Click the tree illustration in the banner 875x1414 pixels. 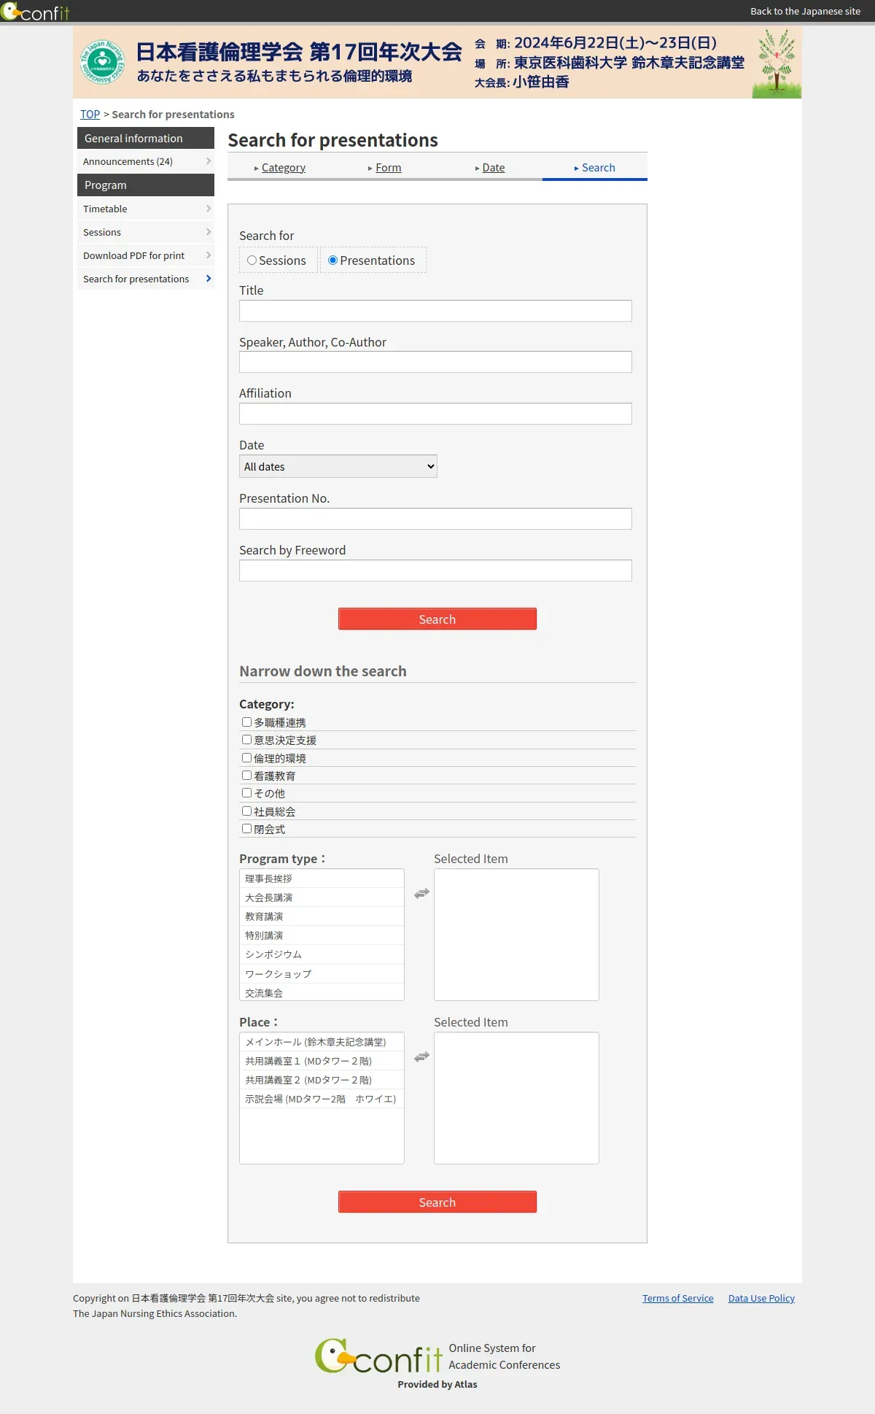coord(777,63)
